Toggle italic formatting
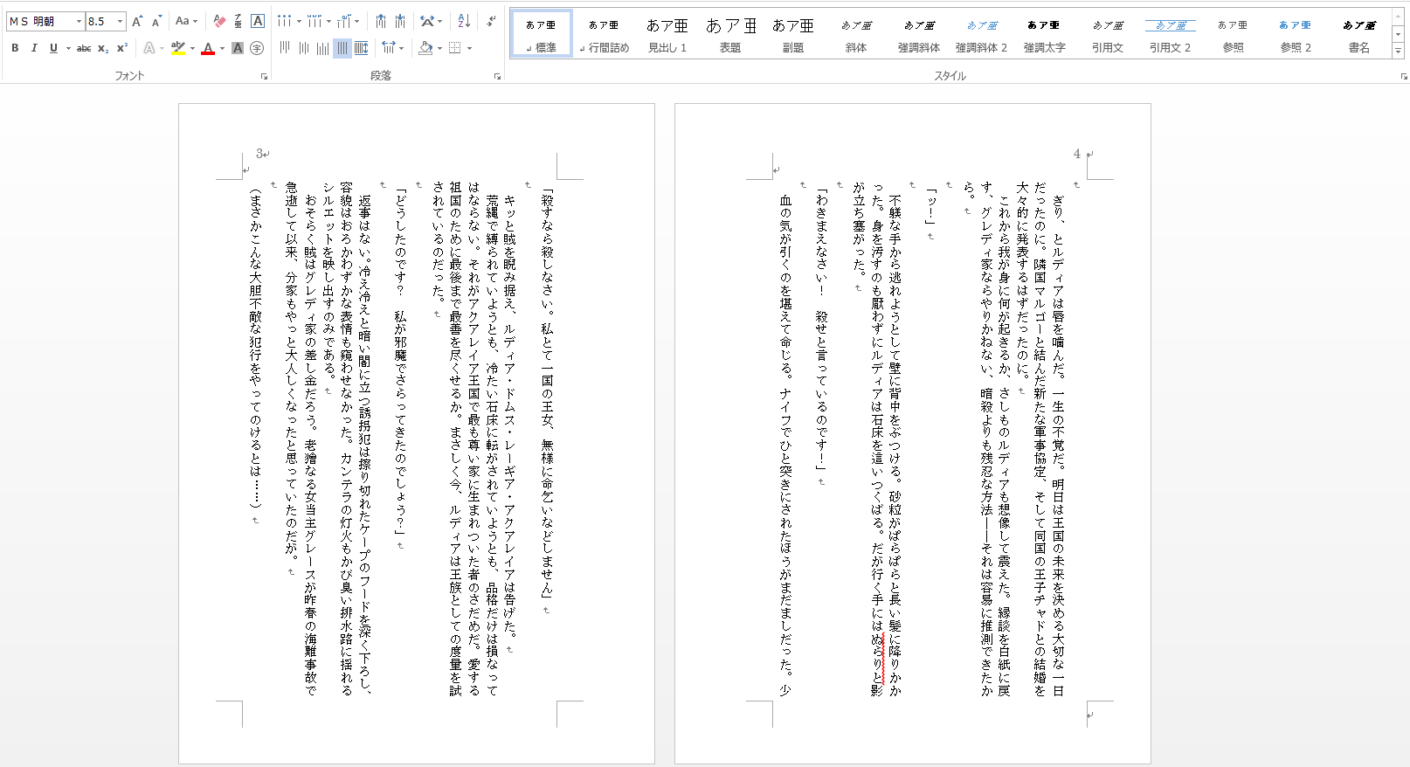 point(34,48)
